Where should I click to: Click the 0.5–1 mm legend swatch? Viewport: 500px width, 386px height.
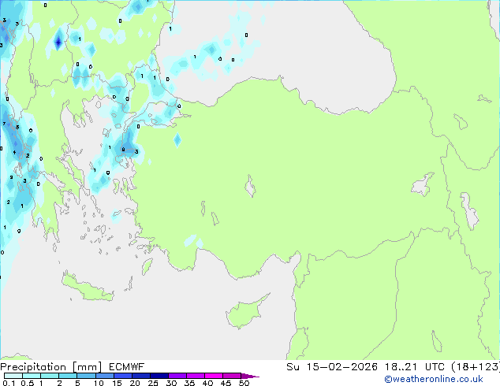[32, 376]
